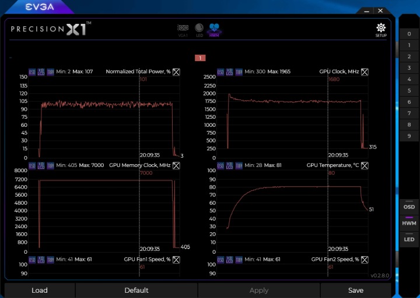Toggle OSD for GPU Fan1 Speed
Screen dimensions: 420x298
pos(32,260)
